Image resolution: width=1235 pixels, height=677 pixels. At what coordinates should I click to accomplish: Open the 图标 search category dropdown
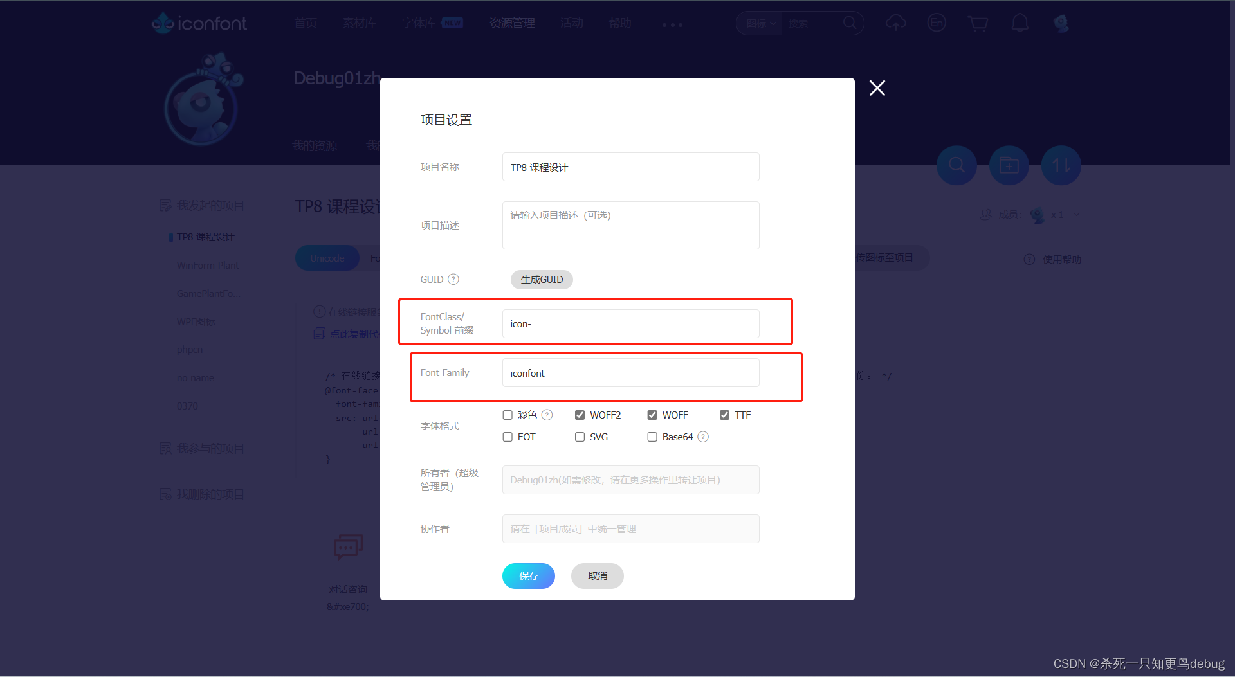[760, 23]
